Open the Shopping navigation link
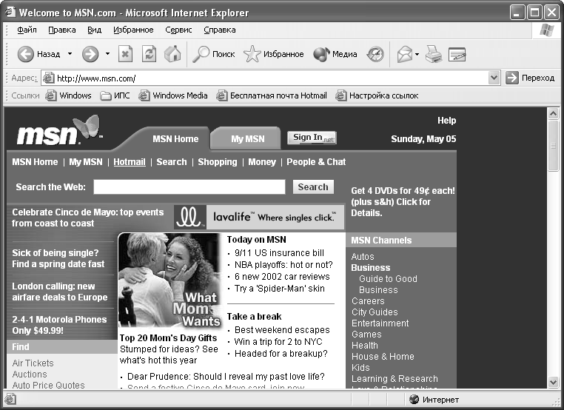 pos(218,162)
